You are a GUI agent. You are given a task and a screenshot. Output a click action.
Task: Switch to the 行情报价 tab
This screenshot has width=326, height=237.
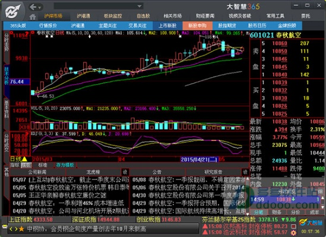pyautogui.click(x=48, y=25)
